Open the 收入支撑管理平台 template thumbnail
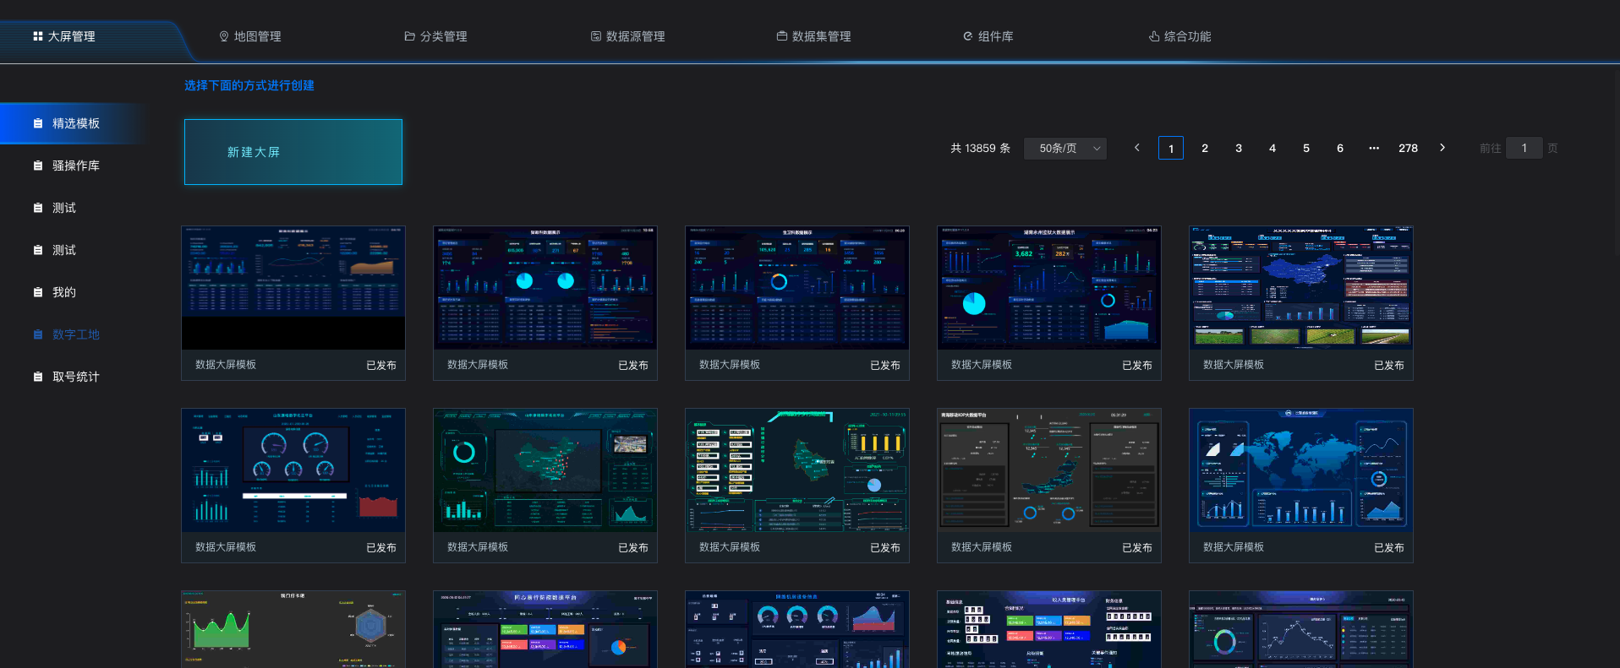 pos(1049,629)
